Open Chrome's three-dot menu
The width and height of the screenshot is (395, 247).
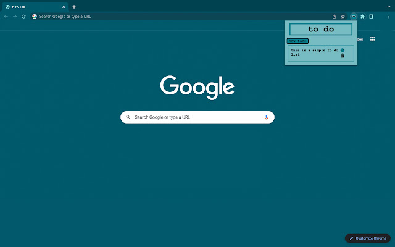point(389,17)
